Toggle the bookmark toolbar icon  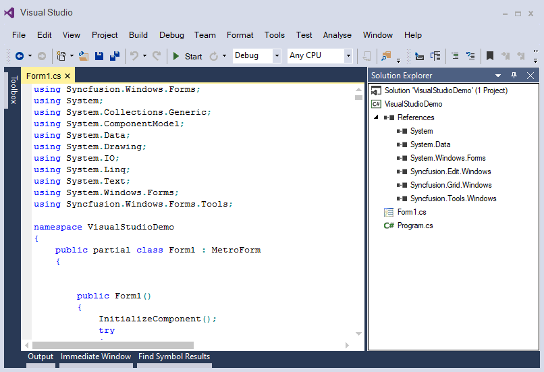pos(490,56)
